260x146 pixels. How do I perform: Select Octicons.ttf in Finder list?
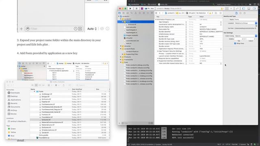[x=46, y=127]
